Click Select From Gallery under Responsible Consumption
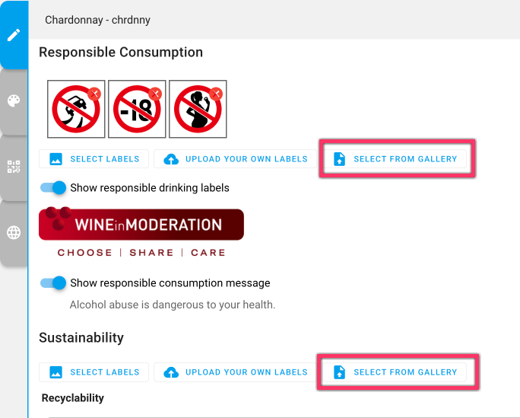This screenshot has width=520, height=418. 395,159
